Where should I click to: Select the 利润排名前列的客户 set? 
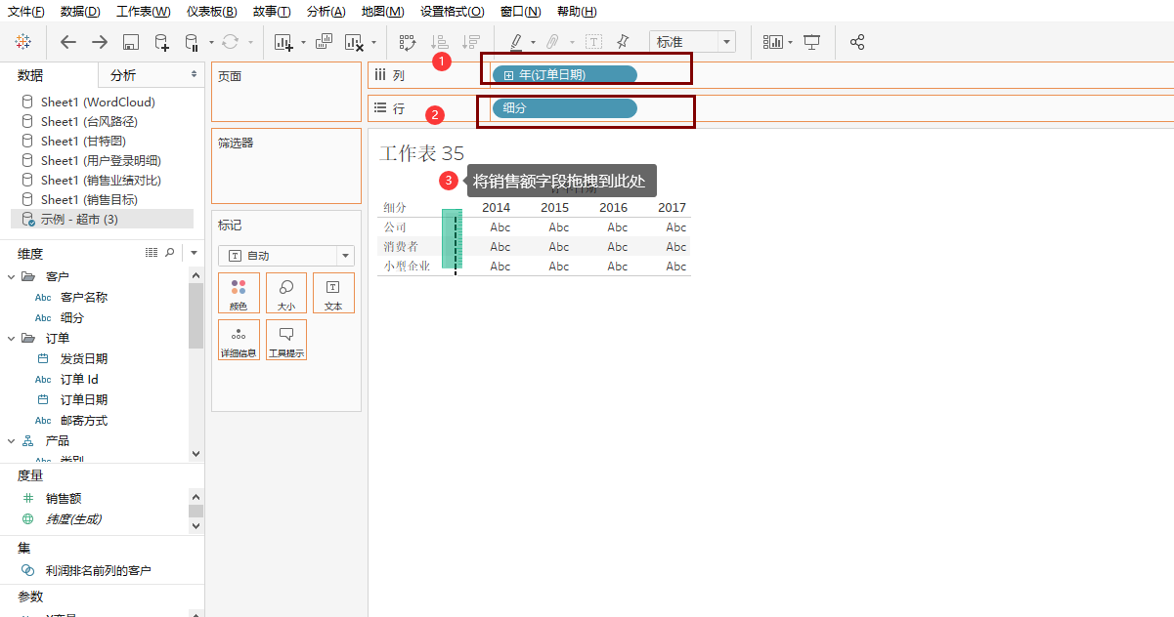click(99, 570)
